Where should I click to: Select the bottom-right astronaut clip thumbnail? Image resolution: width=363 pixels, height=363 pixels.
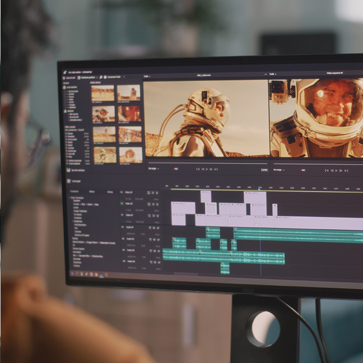pyautogui.click(x=130, y=156)
